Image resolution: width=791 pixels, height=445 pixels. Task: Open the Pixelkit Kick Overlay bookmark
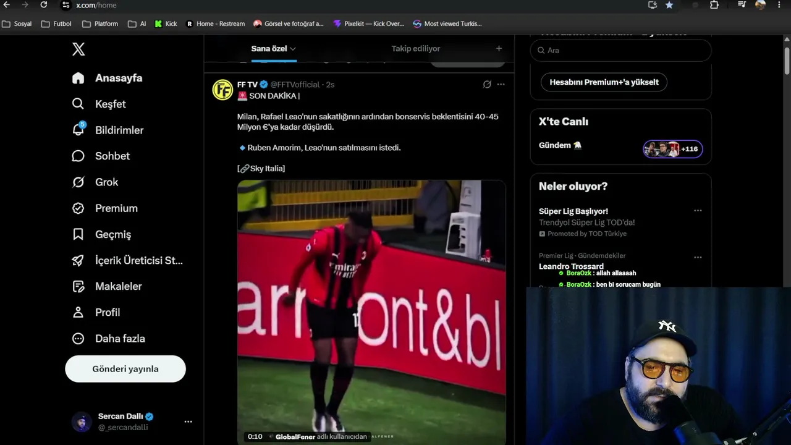pyautogui.click(x=368, y=24)
